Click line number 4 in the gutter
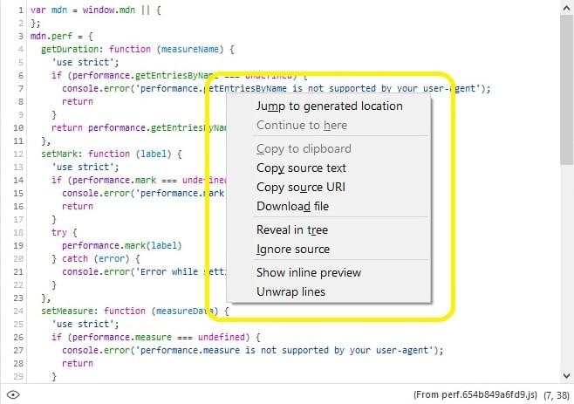Viewport: 574px width, 404px height. (x=19, y=50)
